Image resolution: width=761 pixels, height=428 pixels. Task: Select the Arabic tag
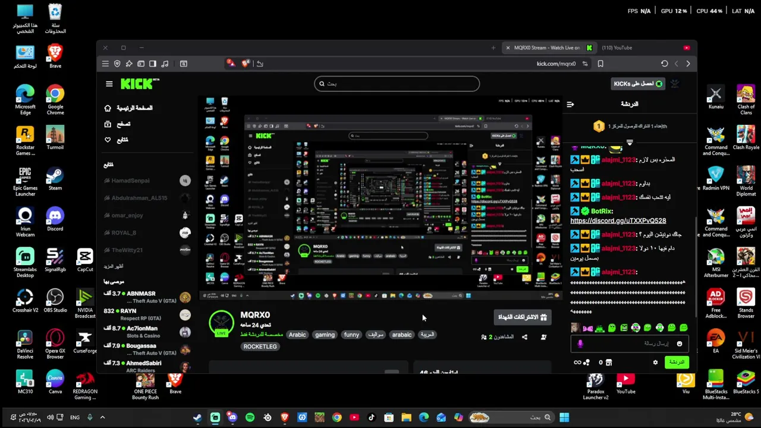297,335
